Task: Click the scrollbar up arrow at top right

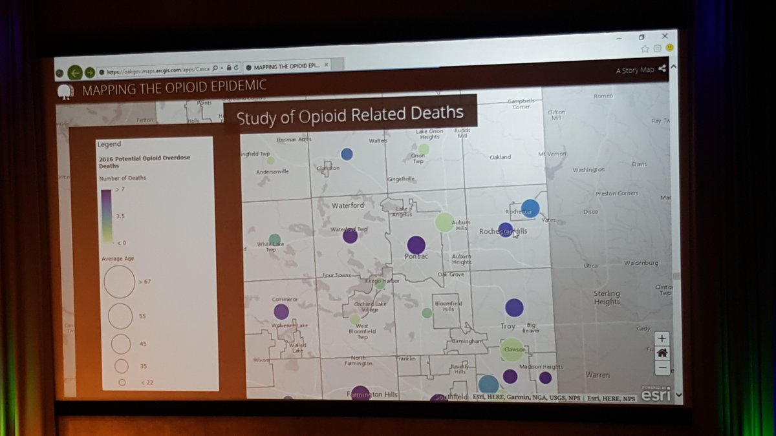Action: tap(674, 67)
